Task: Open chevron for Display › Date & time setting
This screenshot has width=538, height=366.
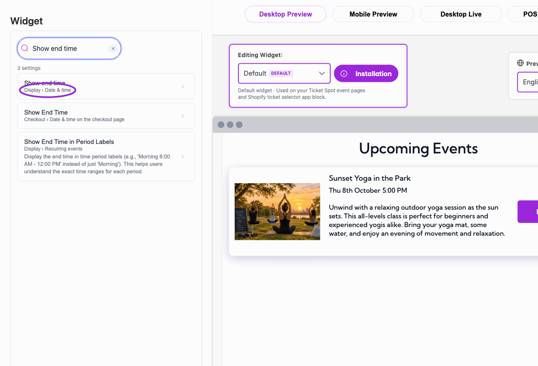Action: coord(183,86)
